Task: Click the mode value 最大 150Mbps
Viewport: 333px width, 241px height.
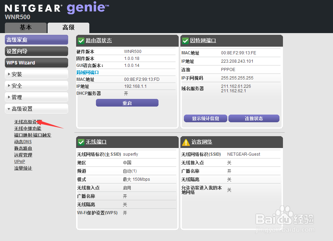Action: pyautogui.click(x=136, y=179)
